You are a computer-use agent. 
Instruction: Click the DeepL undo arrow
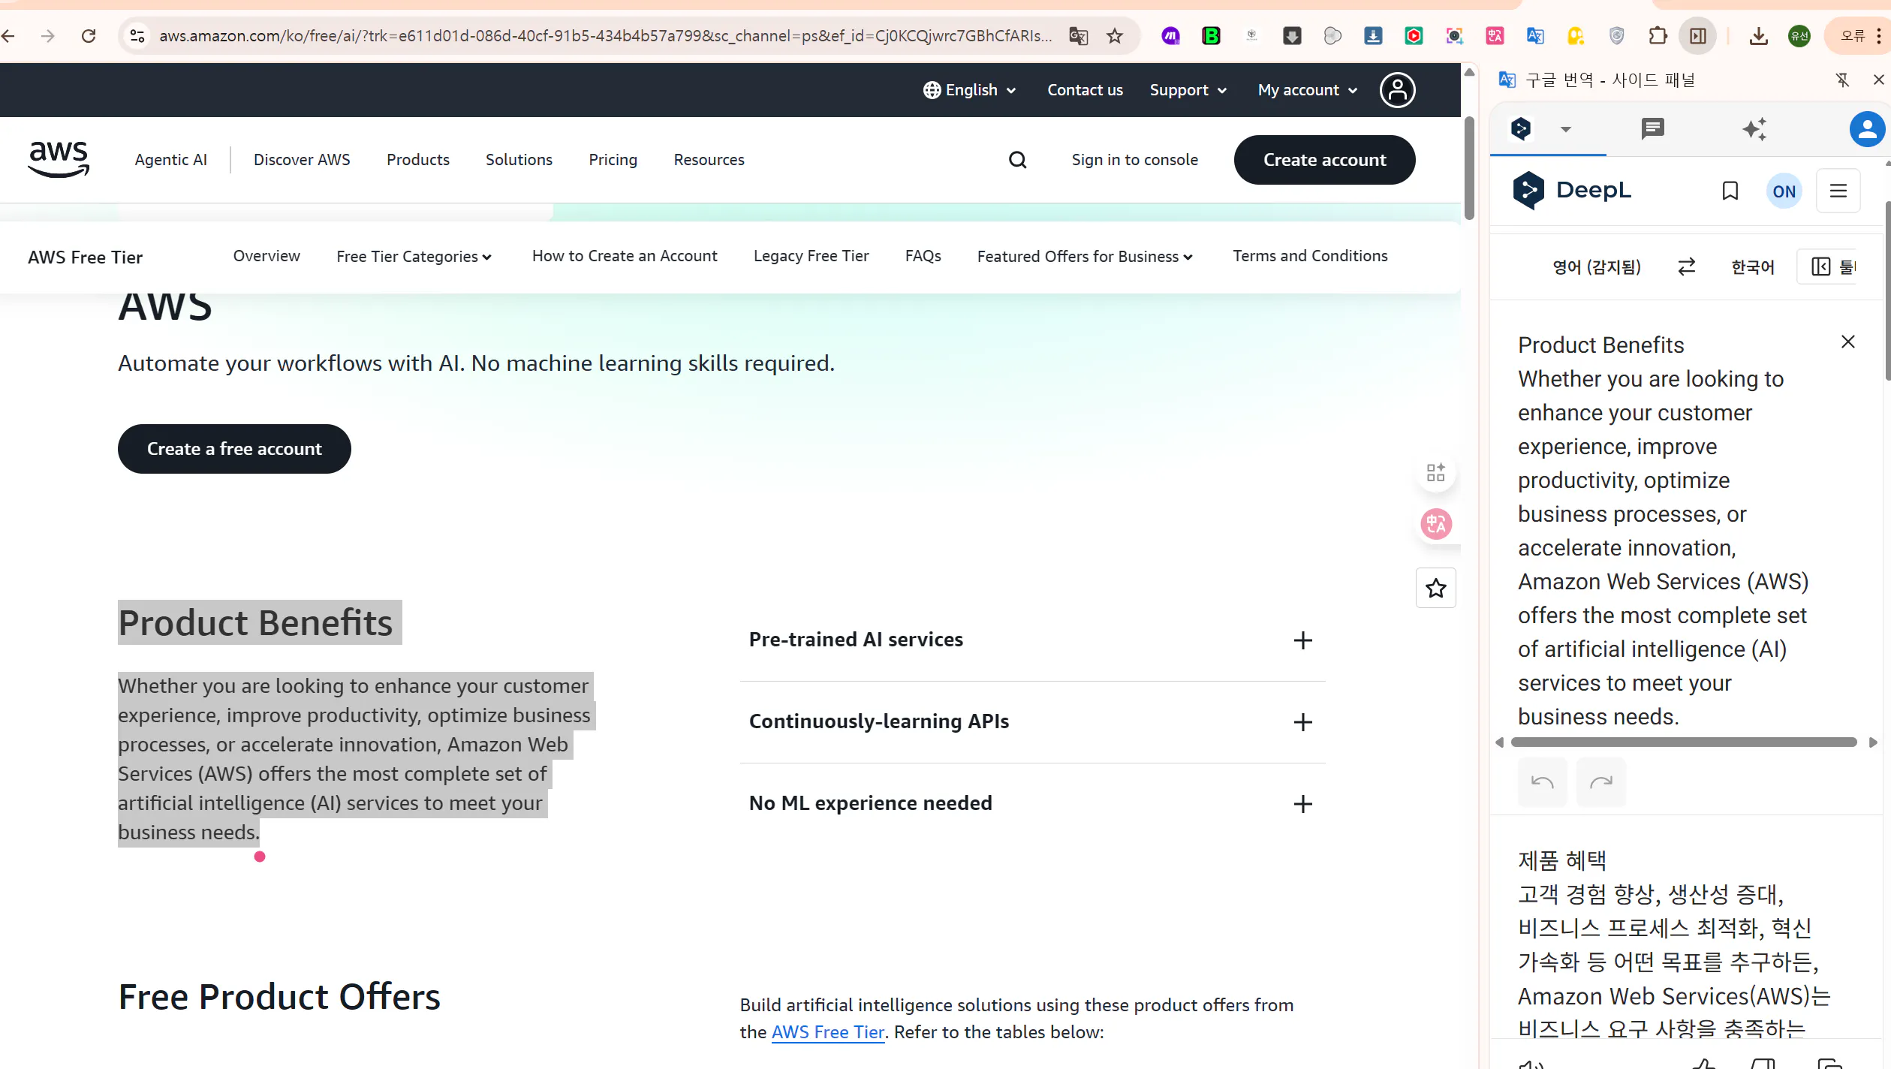(1542, 782)
